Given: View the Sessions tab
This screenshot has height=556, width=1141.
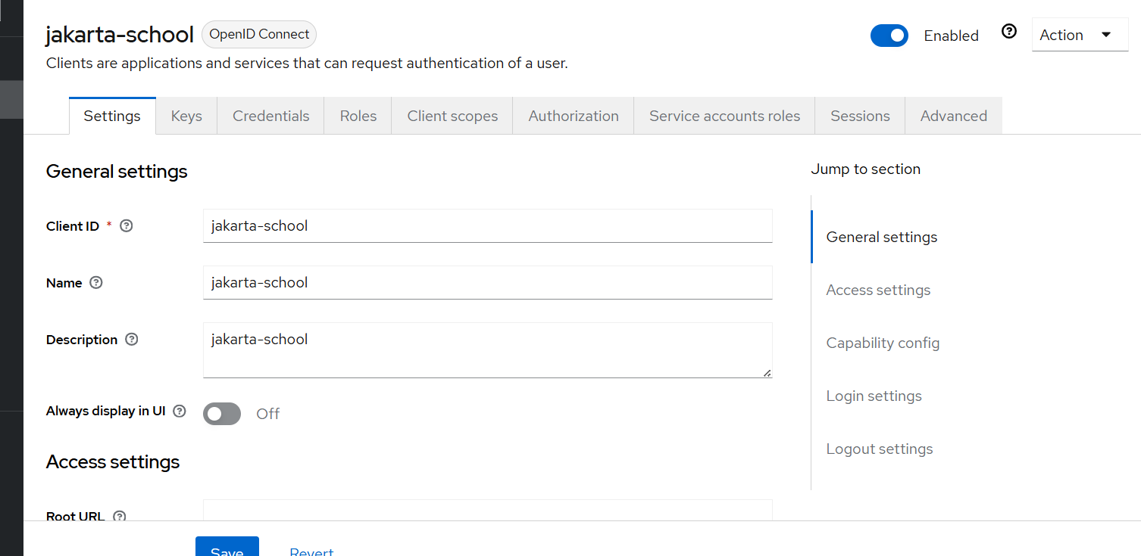Looking at the screenshot, I should [860, 116].
